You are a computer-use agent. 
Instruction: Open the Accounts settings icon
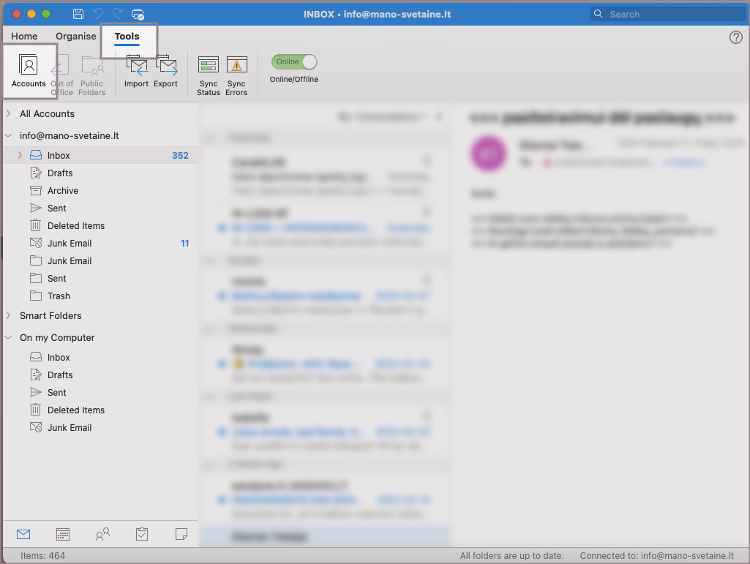click(x=29, y=67)
